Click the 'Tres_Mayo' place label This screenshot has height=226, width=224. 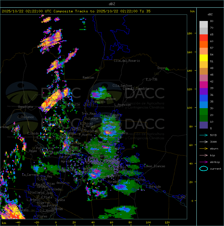coord(89,114)
